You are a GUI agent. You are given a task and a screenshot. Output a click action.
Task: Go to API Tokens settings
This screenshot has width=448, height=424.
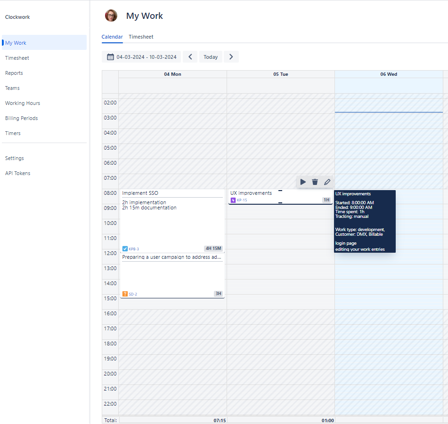[x=17, y=173]
